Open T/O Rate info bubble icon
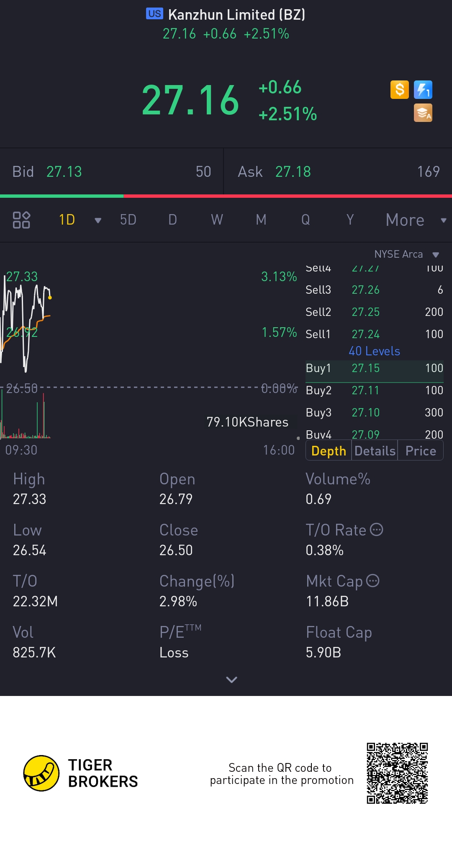The image size is (452, 851). tap(377, 530)
